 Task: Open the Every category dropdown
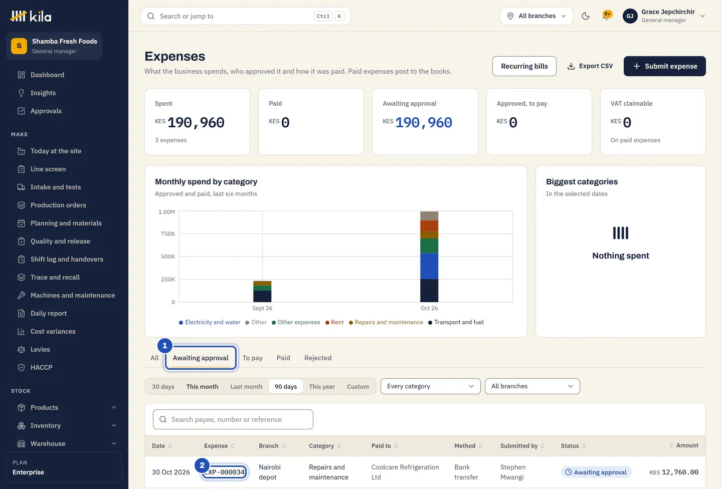pos(430,386)
